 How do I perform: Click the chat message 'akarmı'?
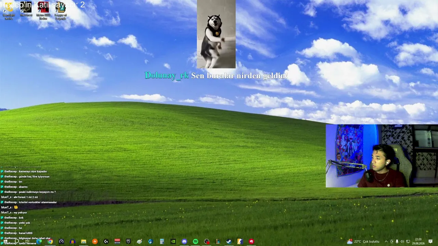[23, 187]
